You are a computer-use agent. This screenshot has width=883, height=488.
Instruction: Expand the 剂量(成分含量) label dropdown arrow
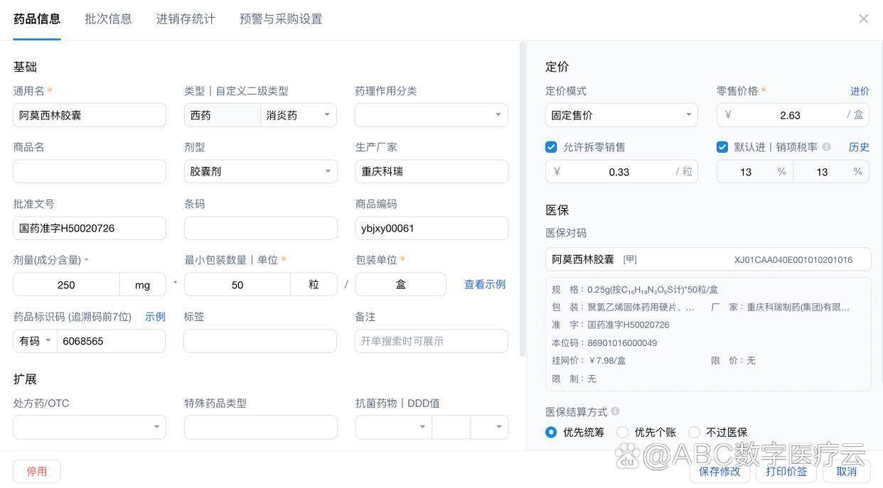click(86, 261)
